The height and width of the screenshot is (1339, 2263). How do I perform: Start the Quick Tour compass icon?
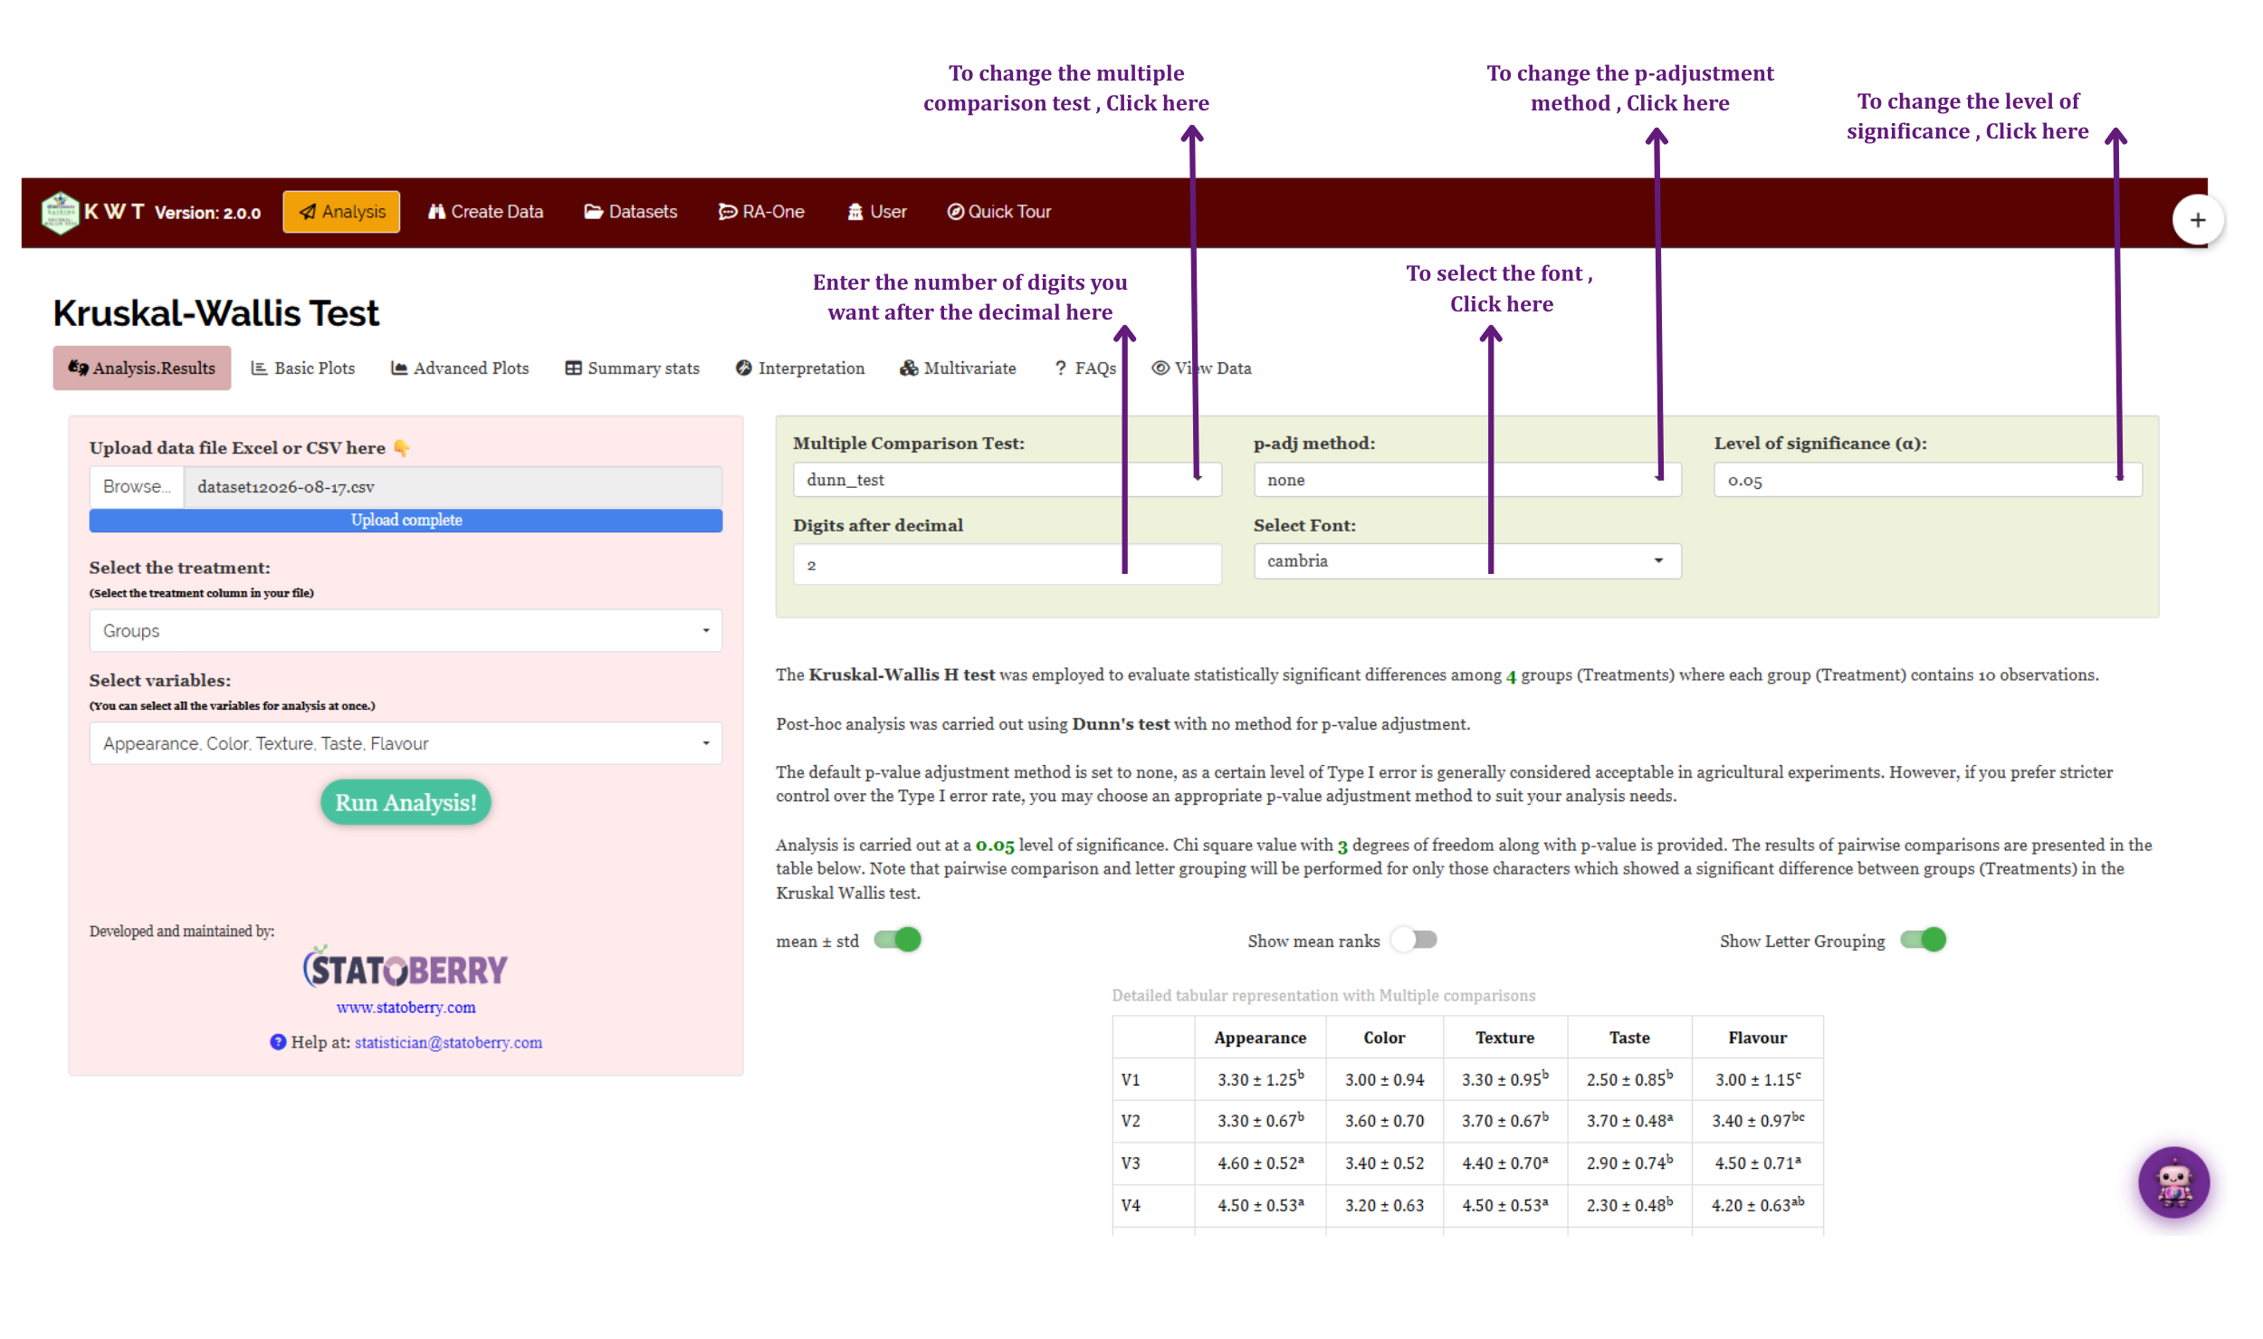click(x=955, y=212)
